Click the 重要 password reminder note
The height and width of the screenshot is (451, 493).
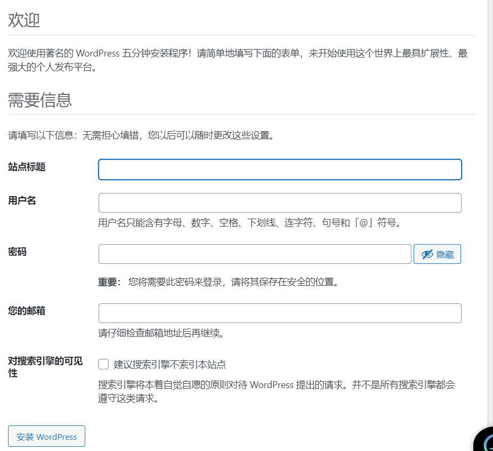point(219,282)
